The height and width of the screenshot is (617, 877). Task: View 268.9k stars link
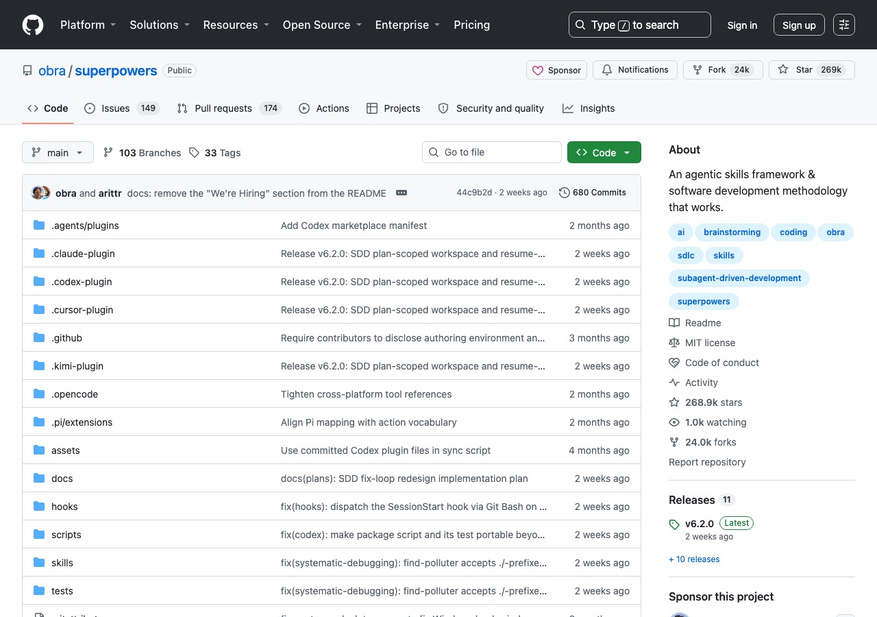click(x=706, y=402)
